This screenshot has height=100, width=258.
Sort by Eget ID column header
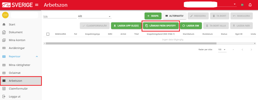click(239, 34)
